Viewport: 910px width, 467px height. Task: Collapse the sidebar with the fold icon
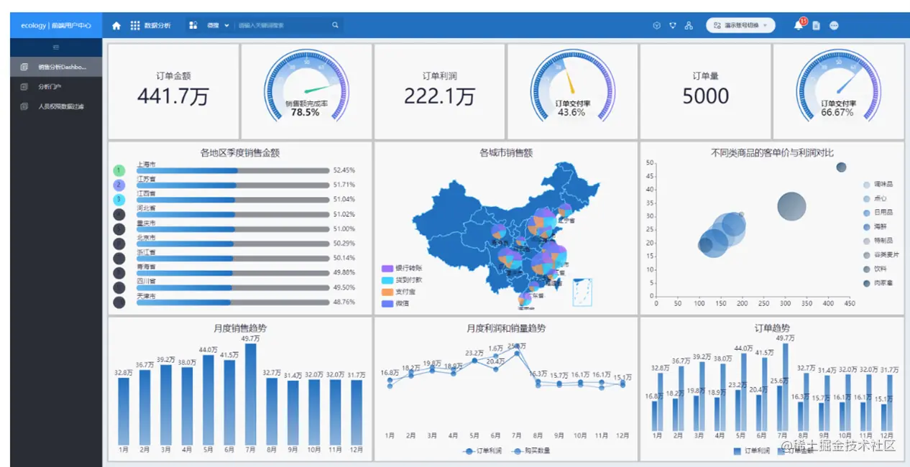(56, 47)
